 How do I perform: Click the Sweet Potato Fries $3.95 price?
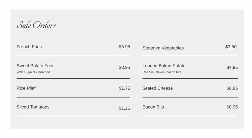coord(124,67)
